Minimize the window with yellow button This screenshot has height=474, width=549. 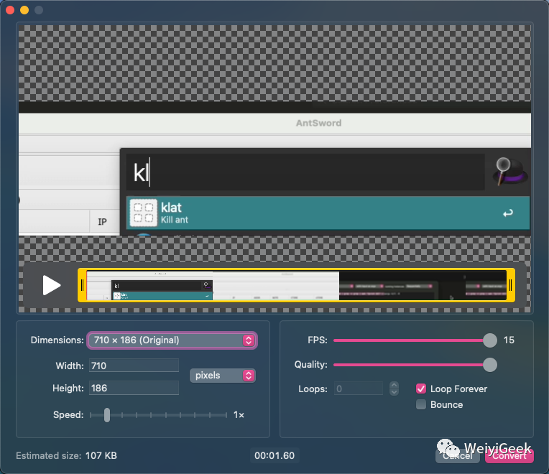pyautogui.click(x=24, y=10)
